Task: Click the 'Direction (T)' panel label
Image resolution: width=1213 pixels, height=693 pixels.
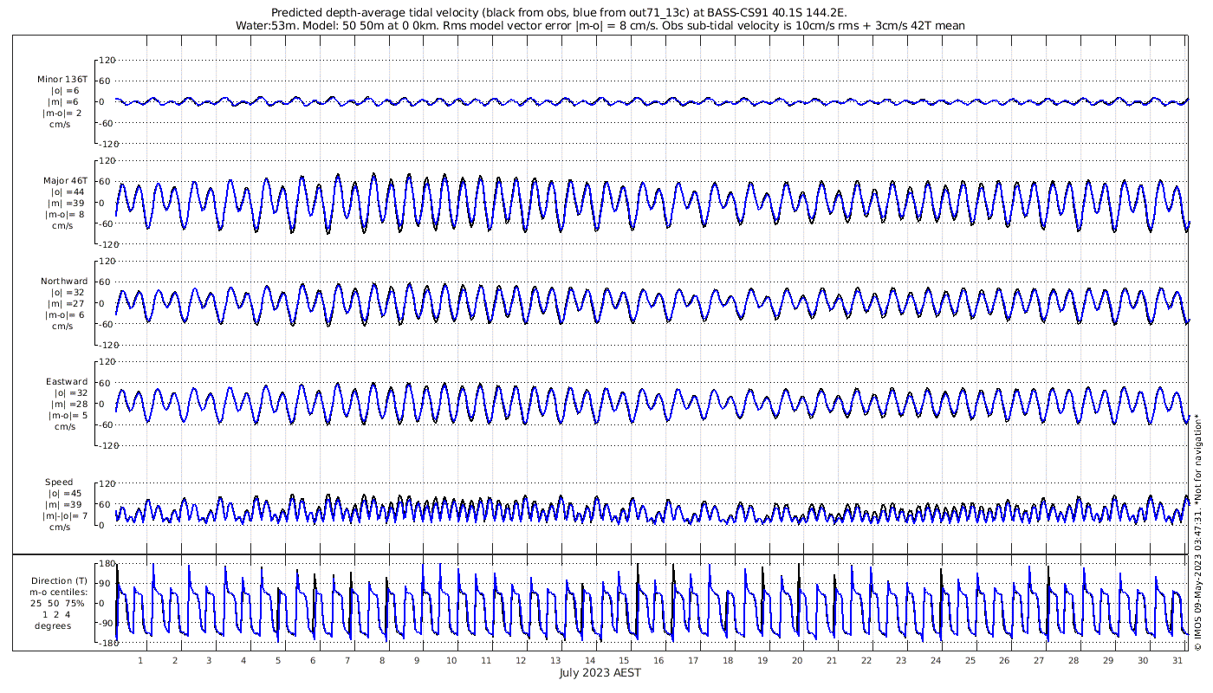Action: [59, 581]
